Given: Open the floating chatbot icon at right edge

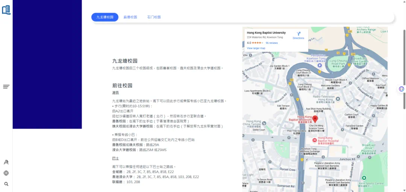Looking at the screenshot, I should pos(401,89).
